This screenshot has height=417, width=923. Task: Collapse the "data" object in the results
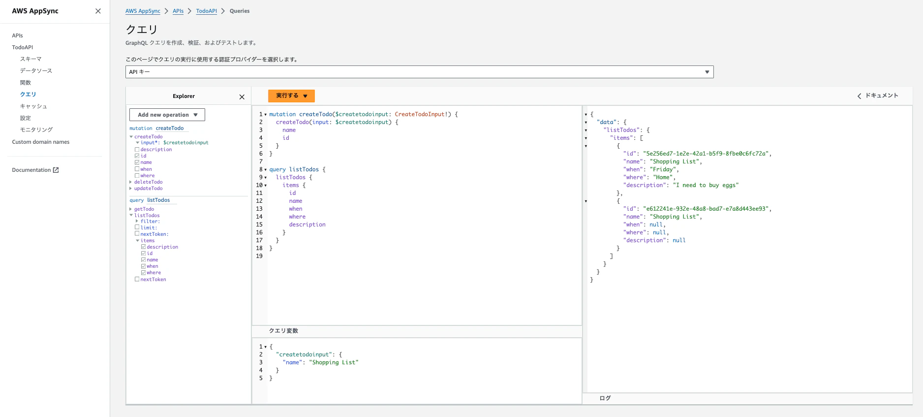point(585,123)
